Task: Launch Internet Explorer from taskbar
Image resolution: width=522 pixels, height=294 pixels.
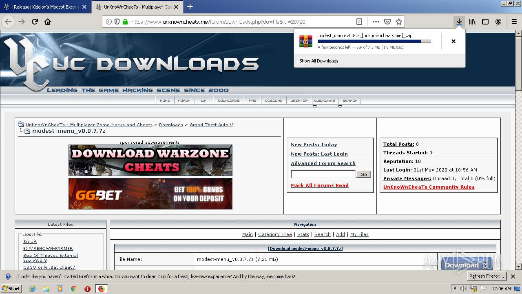Action: [32, 289]
